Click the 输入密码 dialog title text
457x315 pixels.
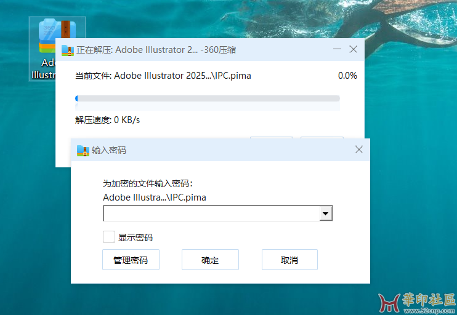pyautogui.click(x=109, y=150)
